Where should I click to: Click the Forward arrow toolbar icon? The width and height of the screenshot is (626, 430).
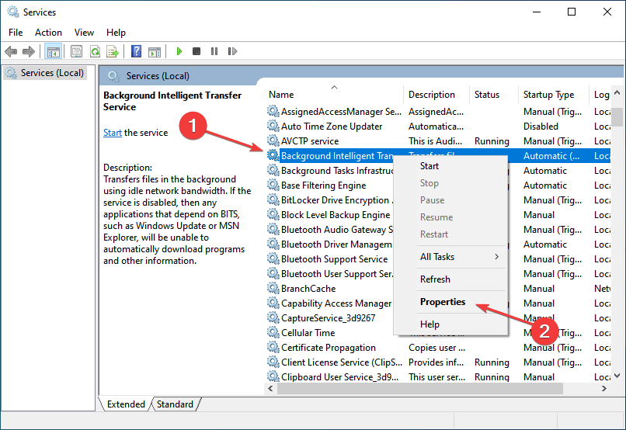(28, 51)
